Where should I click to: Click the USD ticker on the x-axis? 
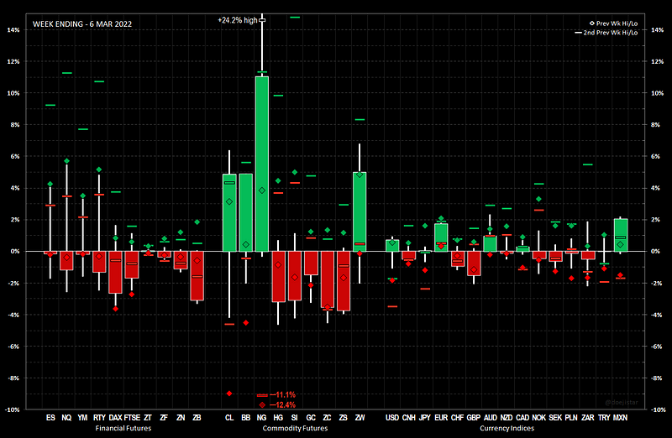click(x=392, y=417)
